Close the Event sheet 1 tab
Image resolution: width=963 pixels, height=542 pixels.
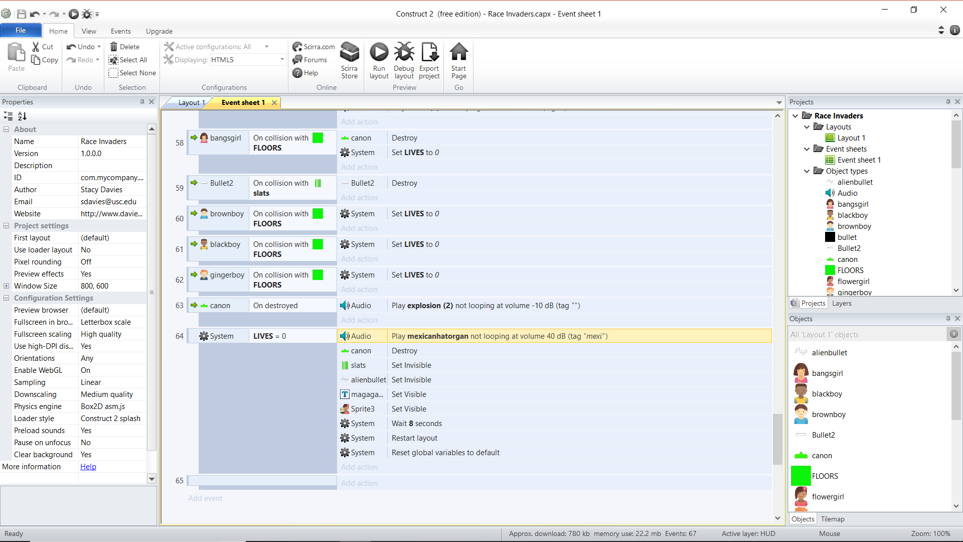274,102
